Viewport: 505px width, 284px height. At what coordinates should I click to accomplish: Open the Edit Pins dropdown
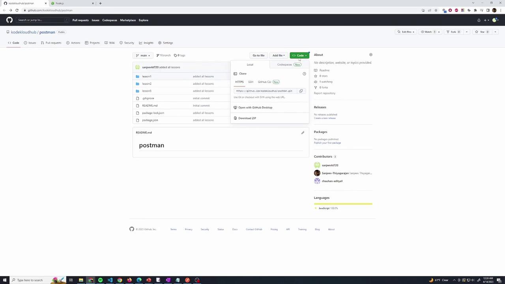(x=406, y=32)
